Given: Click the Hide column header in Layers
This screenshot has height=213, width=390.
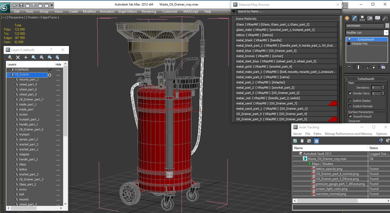Looking at the screenshot, I should coord(58,64).
